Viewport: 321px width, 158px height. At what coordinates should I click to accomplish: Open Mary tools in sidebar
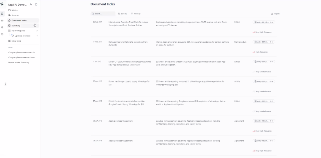23,41
